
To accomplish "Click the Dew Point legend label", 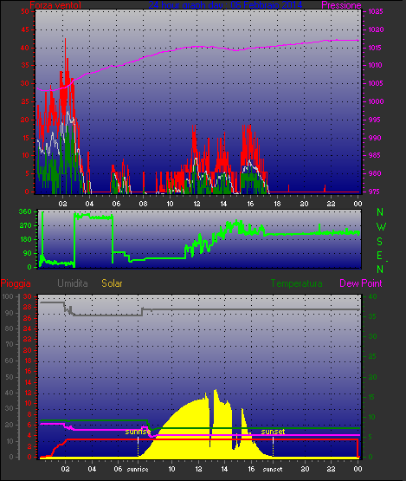I will 361,283.
